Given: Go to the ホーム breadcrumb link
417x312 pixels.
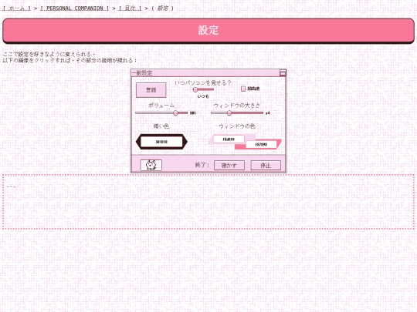Looking at the screenshot, I should pos(16,8).
